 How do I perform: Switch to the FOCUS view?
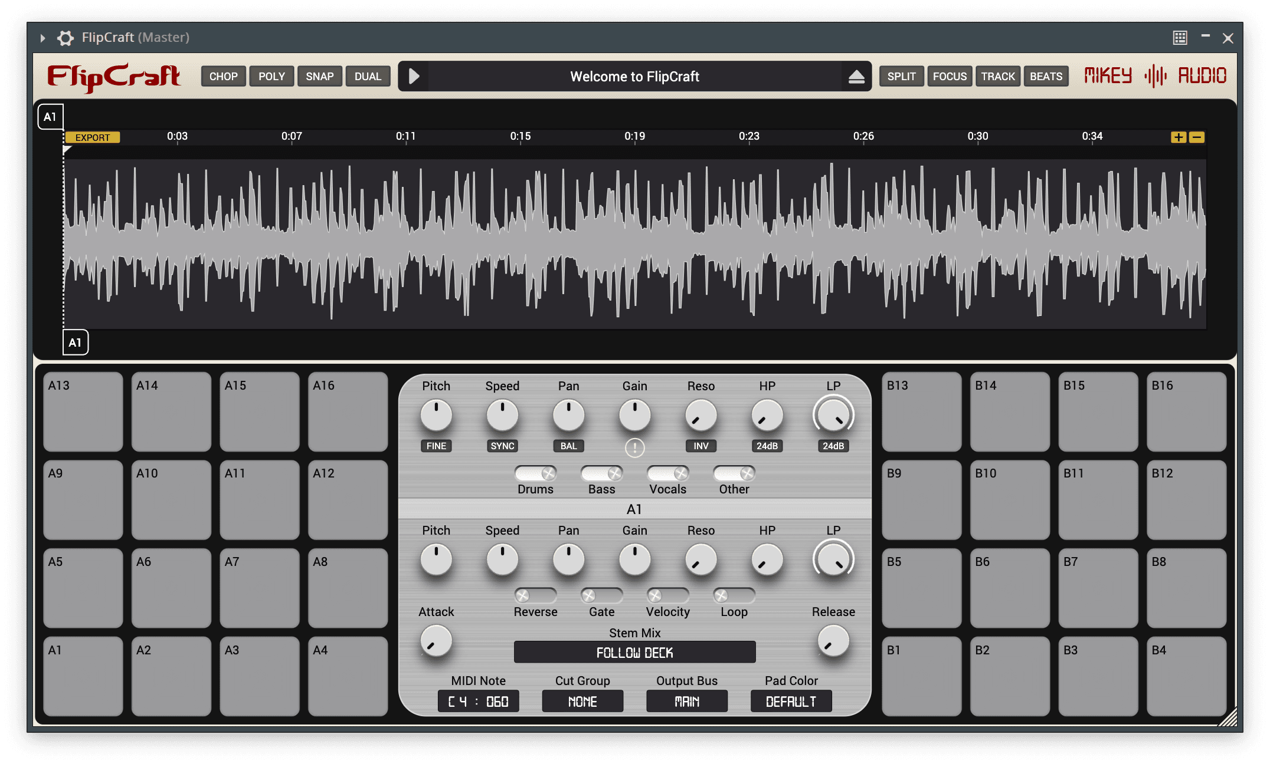point(950,77)
